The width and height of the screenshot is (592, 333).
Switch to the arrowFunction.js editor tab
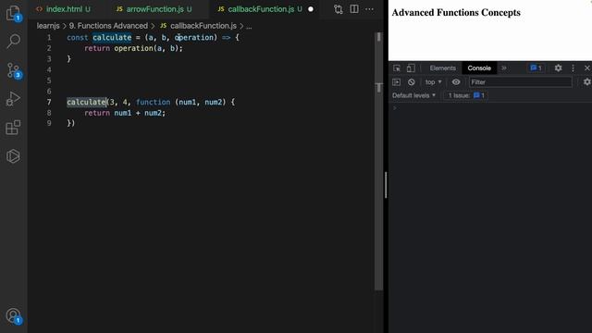point(154,9)
